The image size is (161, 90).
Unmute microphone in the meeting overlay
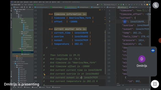pos(156,5)
